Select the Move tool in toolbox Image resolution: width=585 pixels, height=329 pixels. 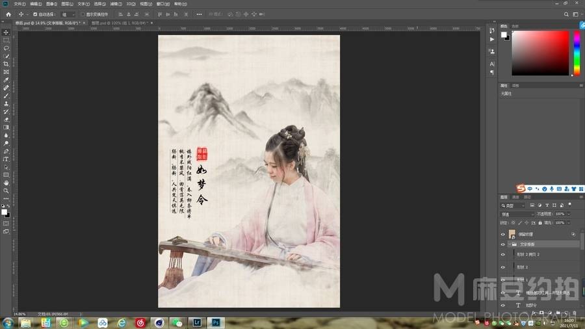6,32
